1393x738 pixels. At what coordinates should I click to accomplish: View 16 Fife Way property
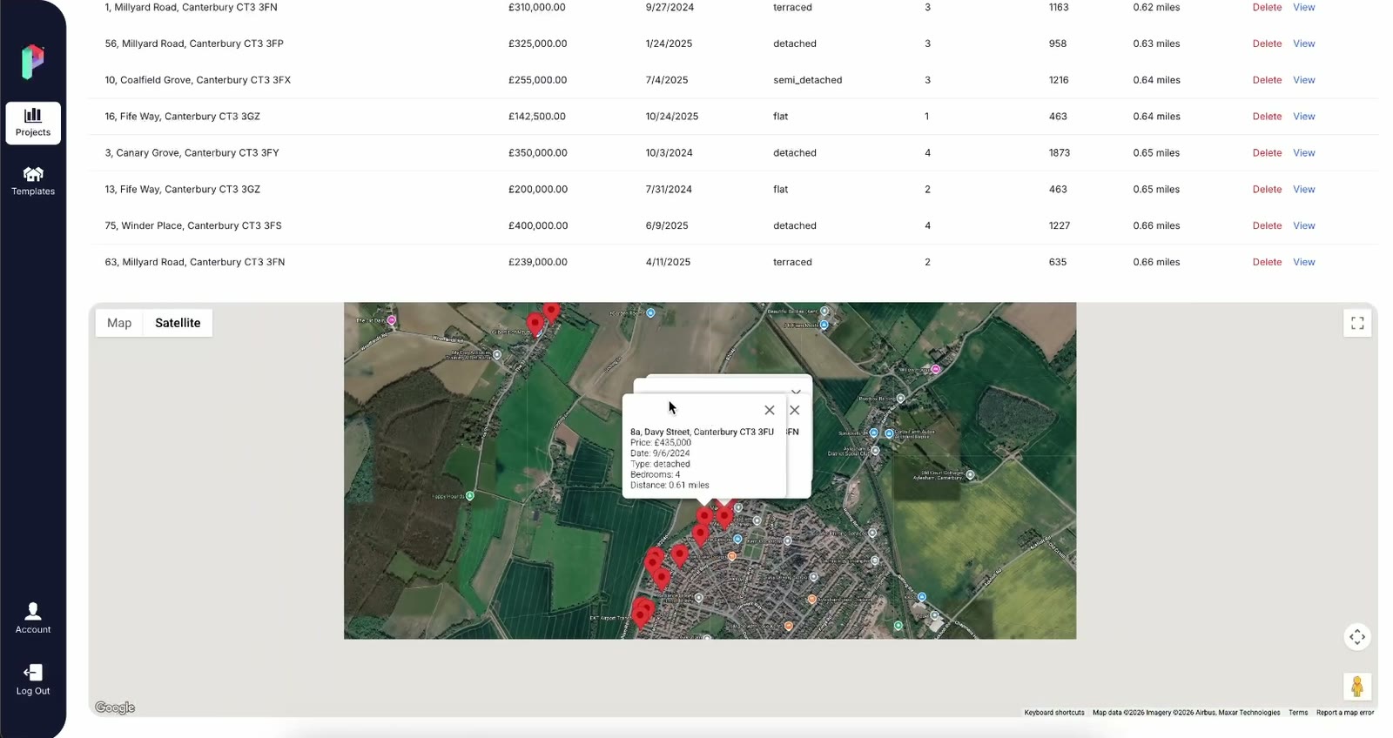tap(1303, 117)
